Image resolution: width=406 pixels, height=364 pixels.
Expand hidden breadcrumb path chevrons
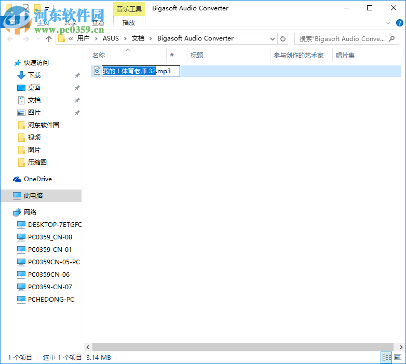[71, 39]
